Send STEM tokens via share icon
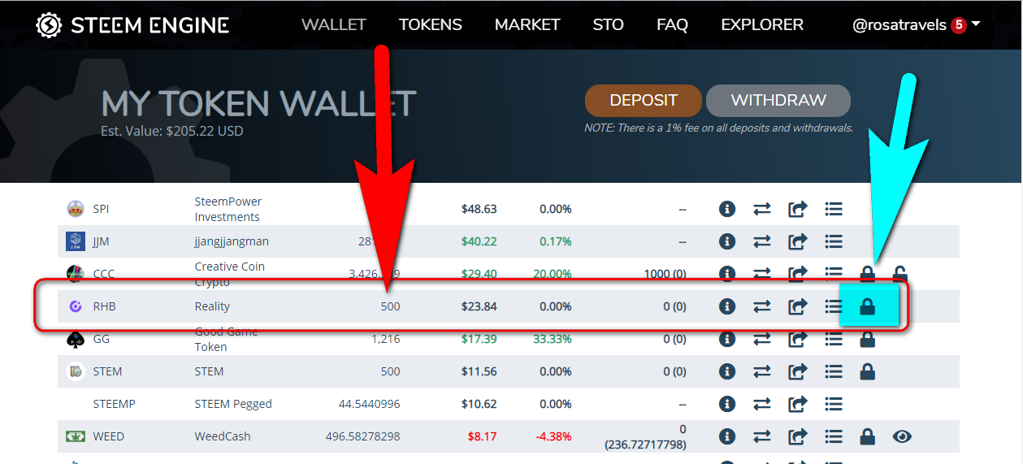Viewport: 1023px width, 464px height. pos(798,371)
